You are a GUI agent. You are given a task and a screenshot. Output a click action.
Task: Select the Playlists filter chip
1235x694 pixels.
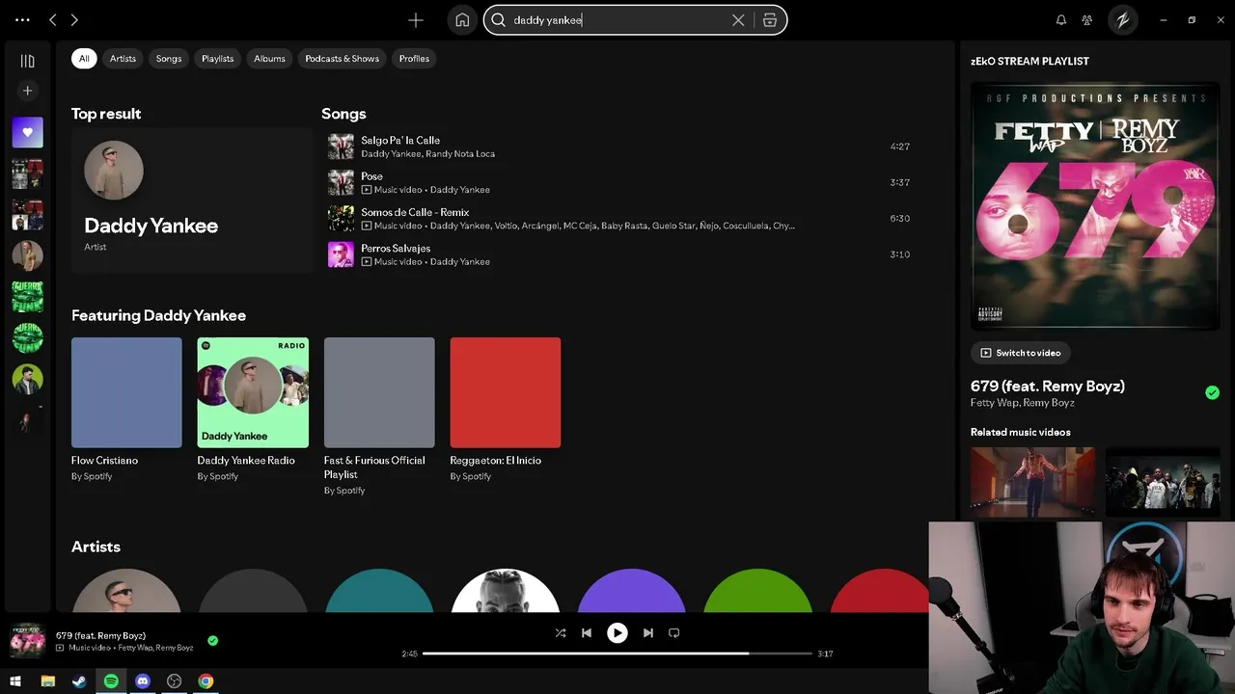217,59
